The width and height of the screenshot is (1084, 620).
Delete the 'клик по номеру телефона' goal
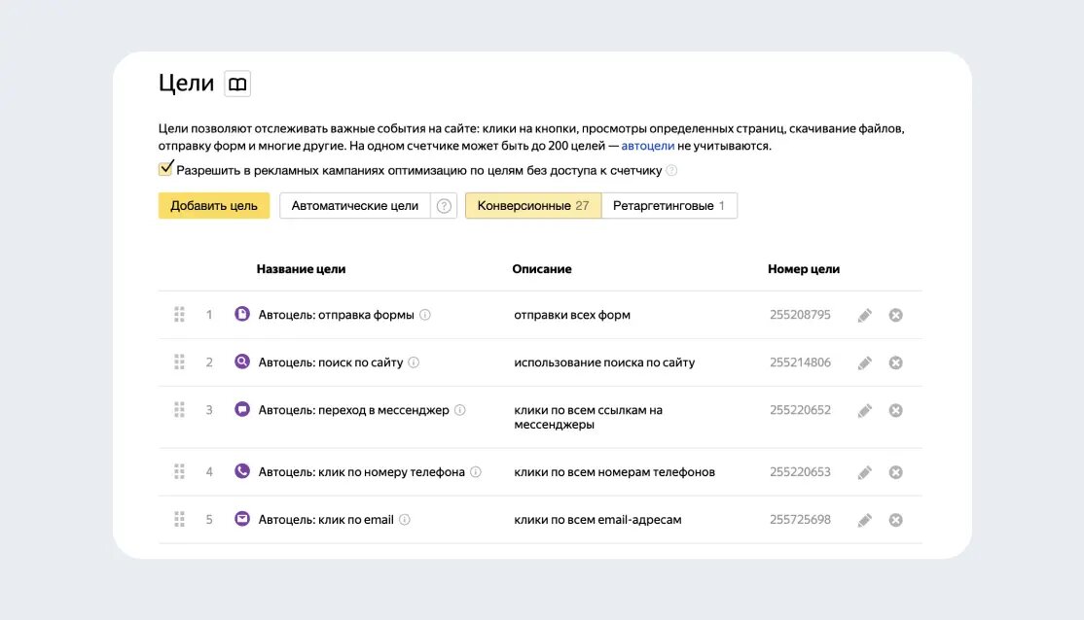tap(895, 472)
